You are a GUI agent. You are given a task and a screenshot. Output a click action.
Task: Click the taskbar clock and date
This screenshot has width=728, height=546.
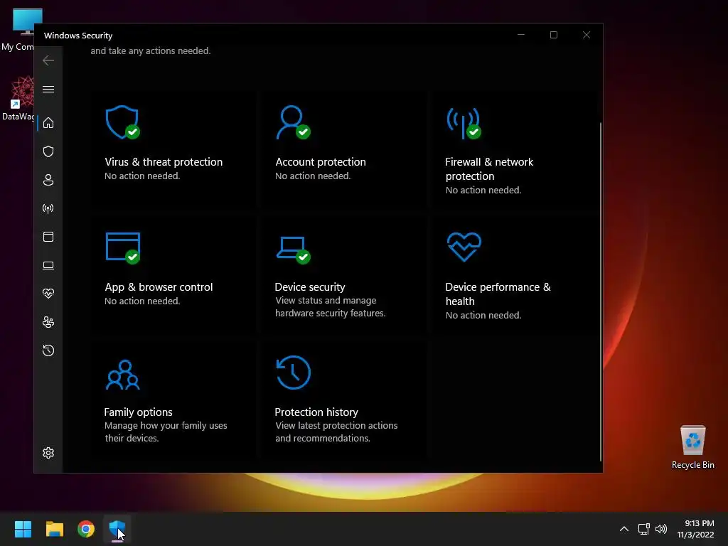695,529
